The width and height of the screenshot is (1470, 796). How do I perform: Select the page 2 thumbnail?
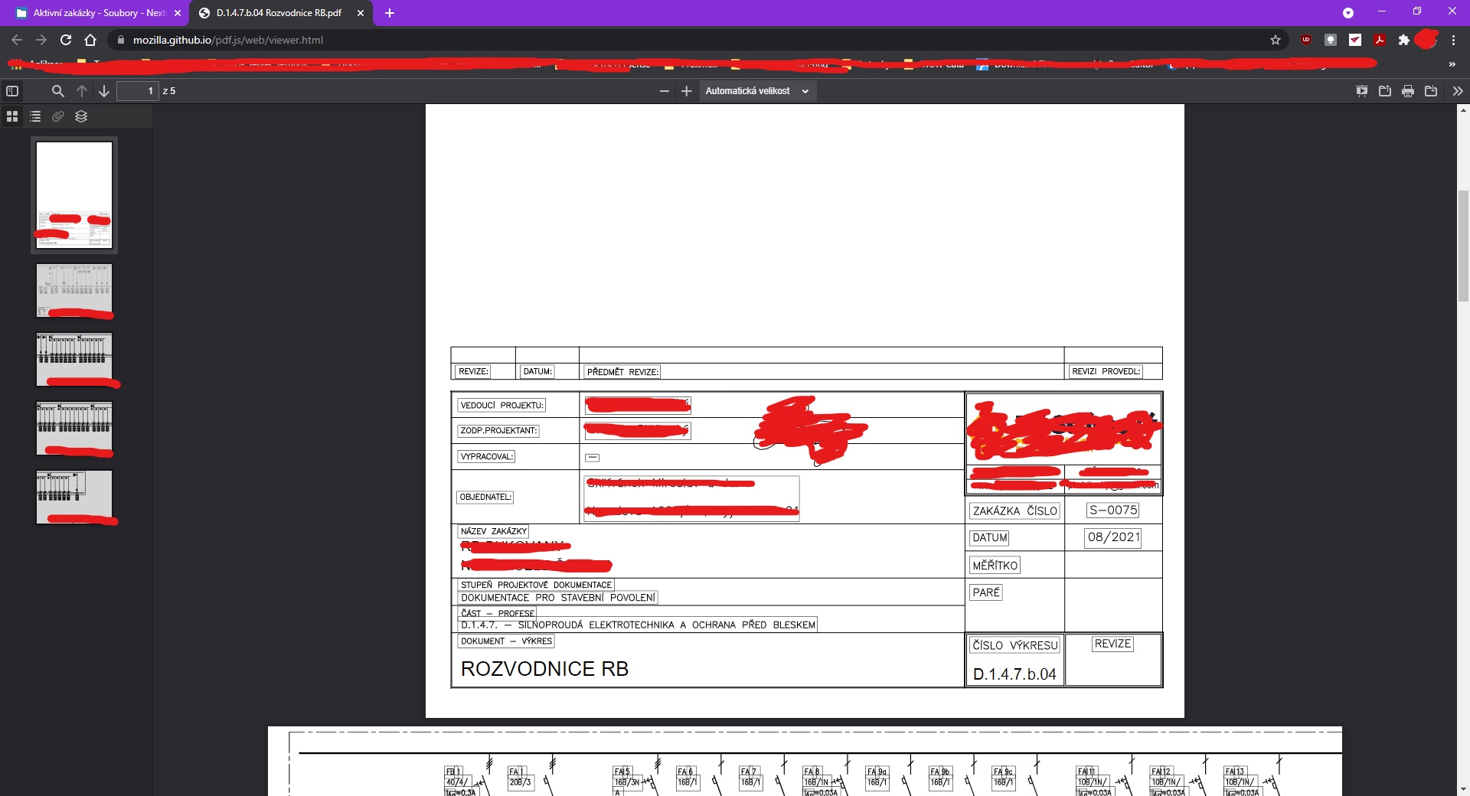pyautogui.click(x=73, y=292)
